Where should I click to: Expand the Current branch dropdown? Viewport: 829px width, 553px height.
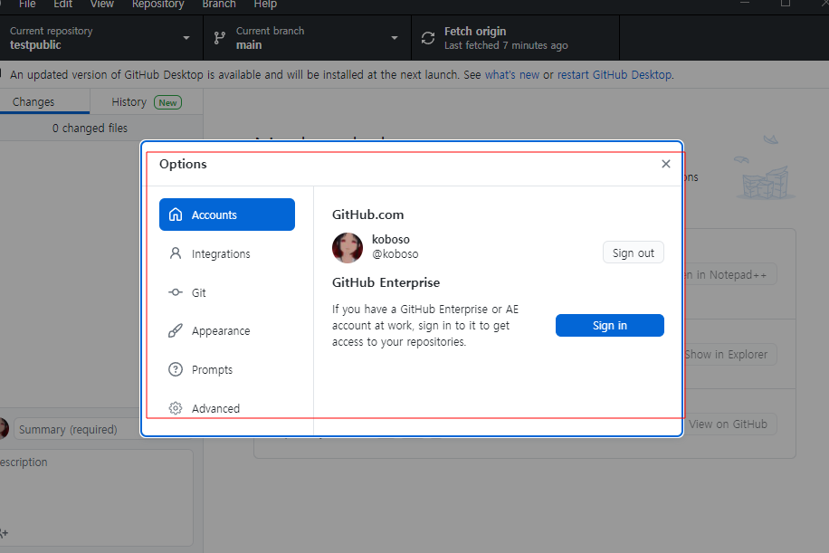[307, 37]
